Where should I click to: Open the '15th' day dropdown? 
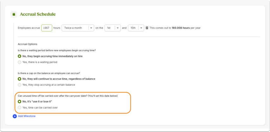(136, 28)
